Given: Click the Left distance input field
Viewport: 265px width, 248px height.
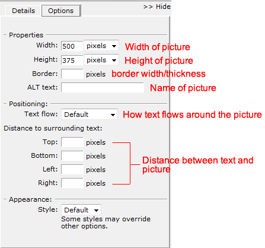Looking at the screenshot, I should pos(72,170).
